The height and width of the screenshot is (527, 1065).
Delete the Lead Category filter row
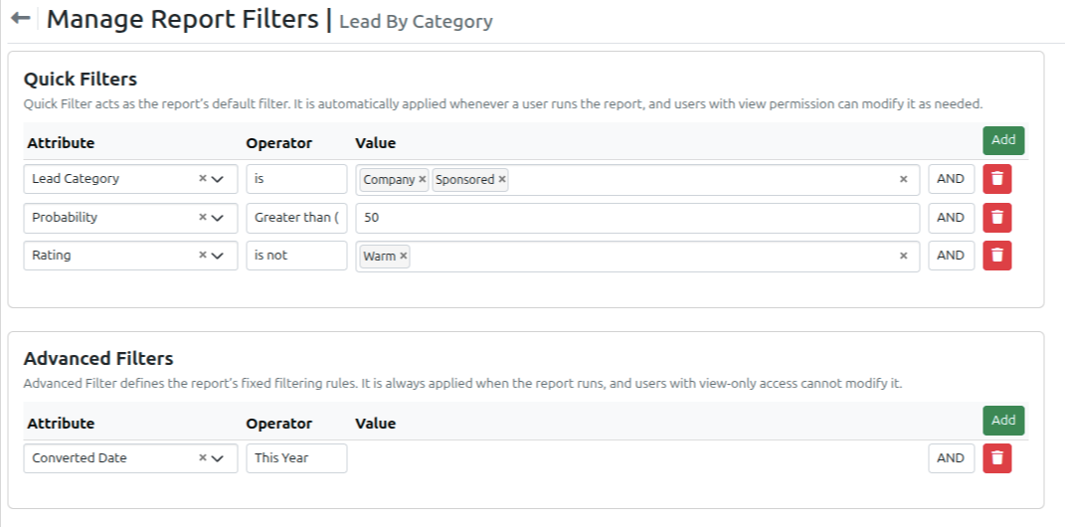pos(997,179)
